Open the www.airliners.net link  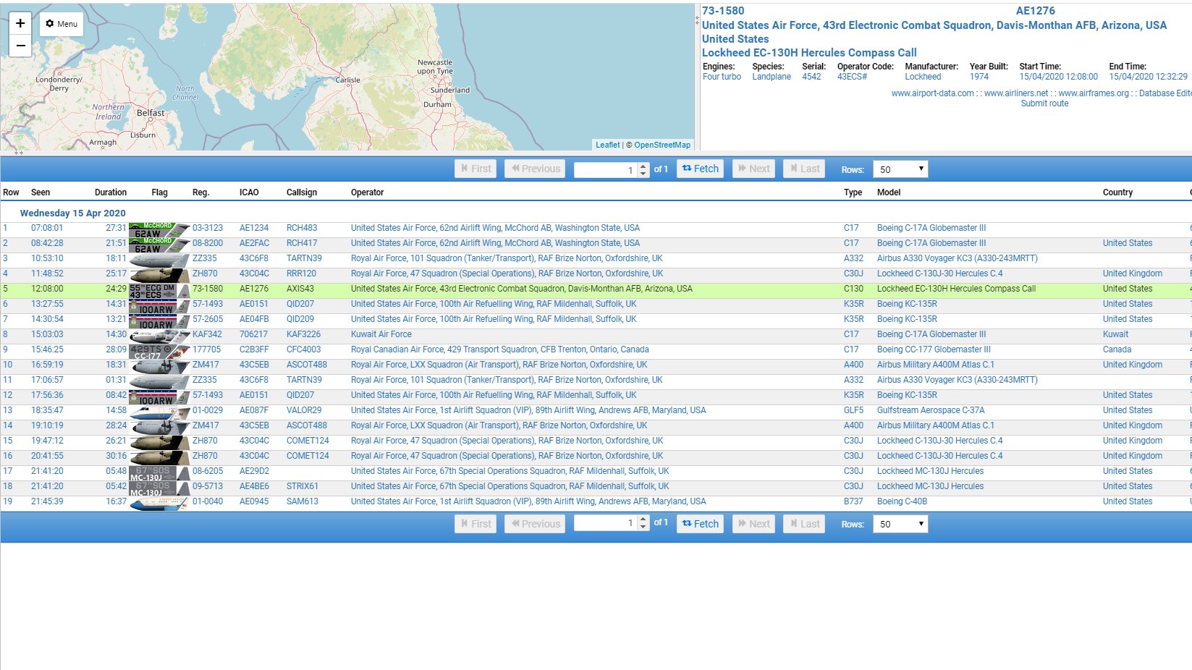tap(1016, 93)
